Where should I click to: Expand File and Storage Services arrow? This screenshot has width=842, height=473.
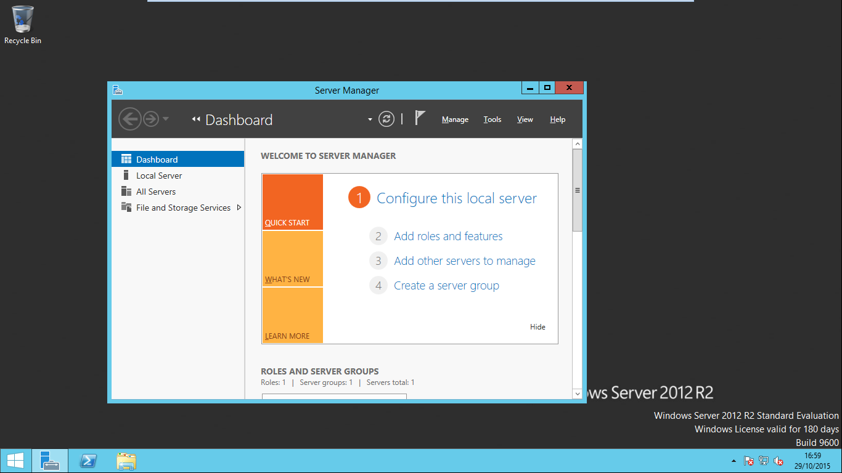coord(239,208)
